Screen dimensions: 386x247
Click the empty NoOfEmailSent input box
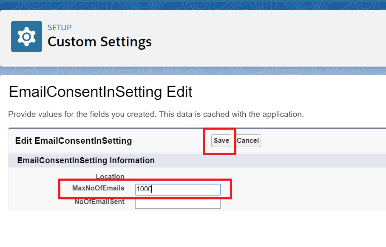click(177, 203)
